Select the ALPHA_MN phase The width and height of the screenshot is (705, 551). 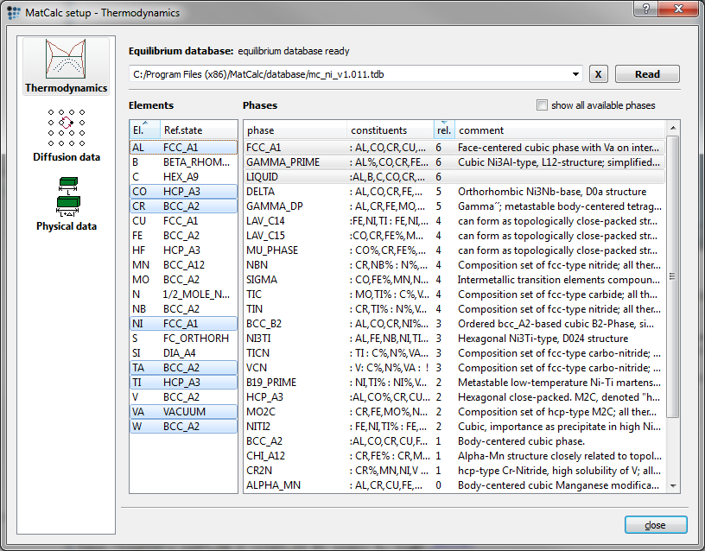(454, 485)
